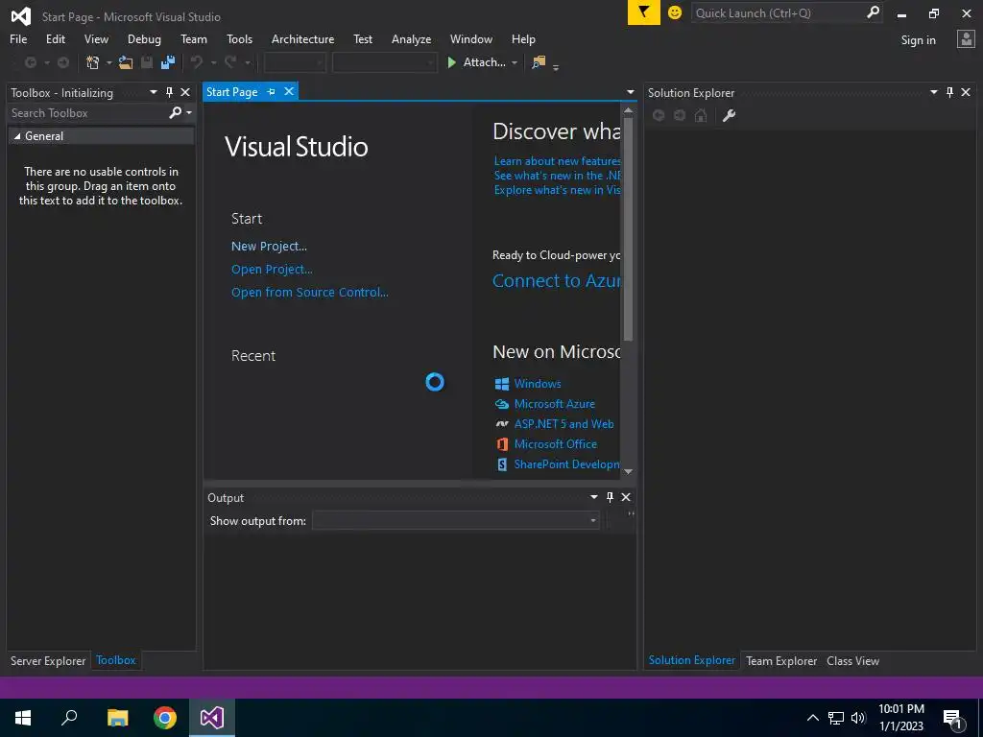Open the Show output from combo box

456,520
